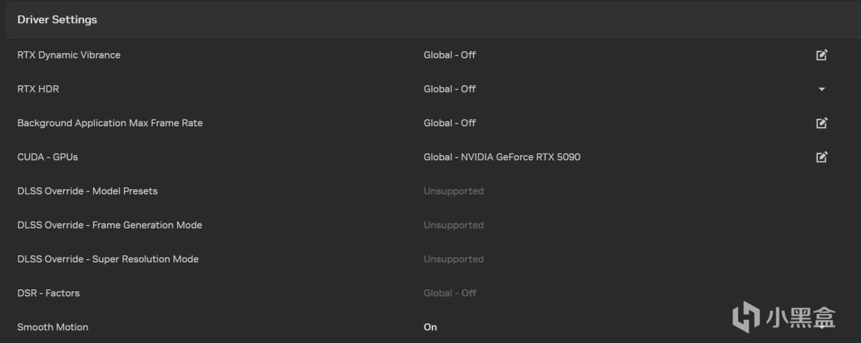Image resolution: width=861 pixels, height=343 pixels.
Task: Select the RTX Dynamic Vibrance row label
Action: (69, 55)
